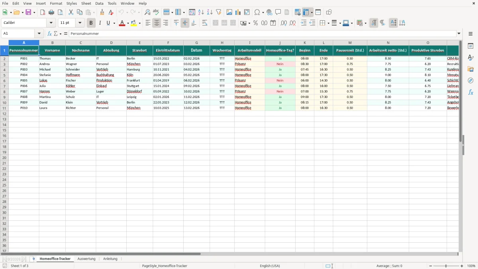Sort the selection descending

point(210,12)
